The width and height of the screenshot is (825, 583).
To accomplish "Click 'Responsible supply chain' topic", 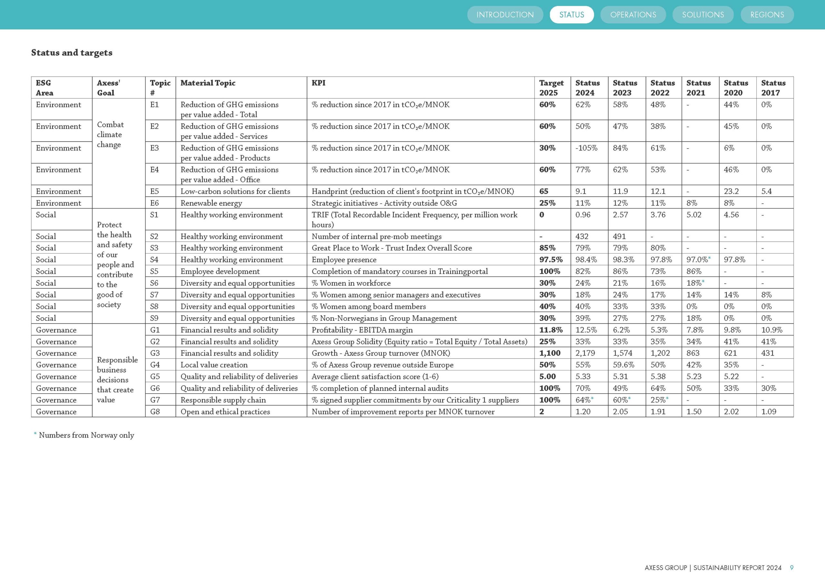I will 223,400.
